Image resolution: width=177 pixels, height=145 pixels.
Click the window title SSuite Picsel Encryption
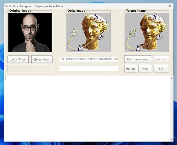click(34, 6)
